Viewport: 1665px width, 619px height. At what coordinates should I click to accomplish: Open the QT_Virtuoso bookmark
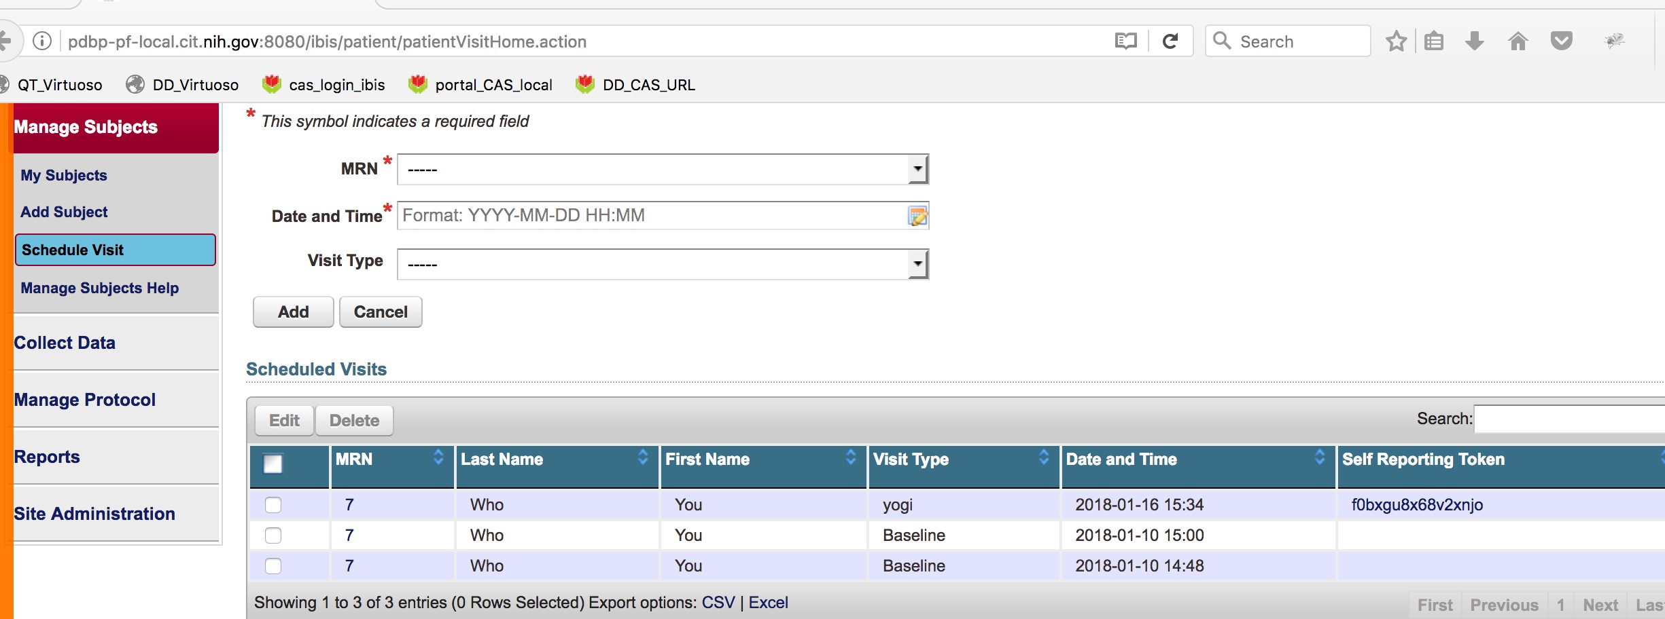(x=52, y=85)
